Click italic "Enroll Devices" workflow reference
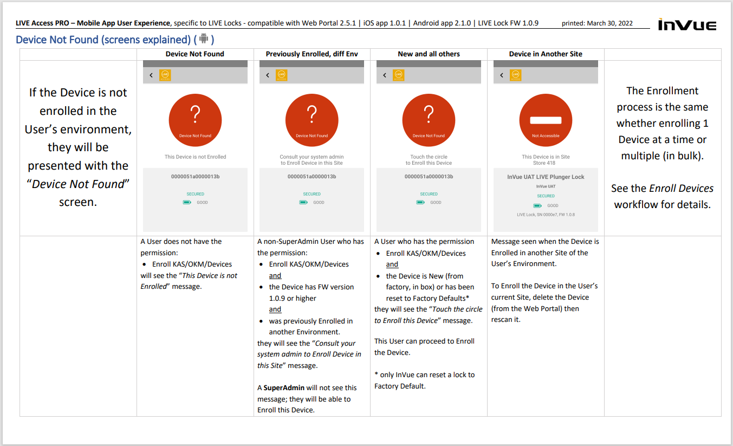The image size is (733, 446). (x=680, y=189)
